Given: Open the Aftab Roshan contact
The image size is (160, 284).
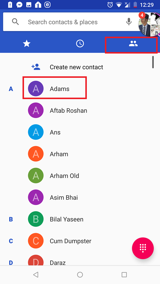Looking at the screenshot, I should click(x=80, y=110).
